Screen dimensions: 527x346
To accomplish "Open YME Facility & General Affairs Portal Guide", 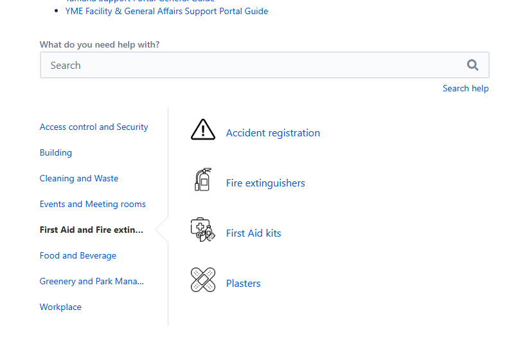I will 166,11.
